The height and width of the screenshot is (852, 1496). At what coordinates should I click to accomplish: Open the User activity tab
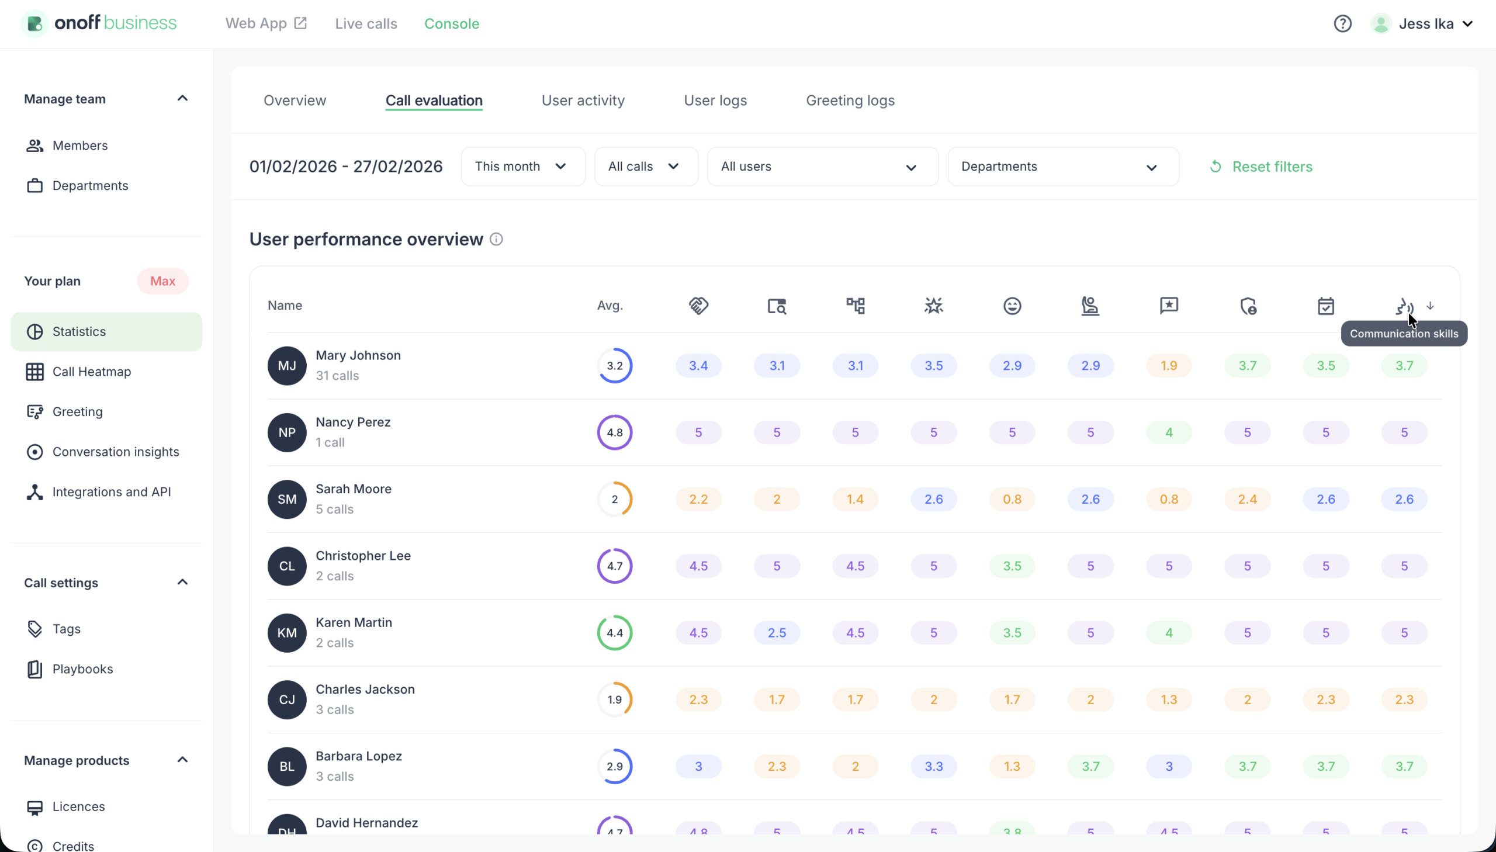(x=582, y=100)
